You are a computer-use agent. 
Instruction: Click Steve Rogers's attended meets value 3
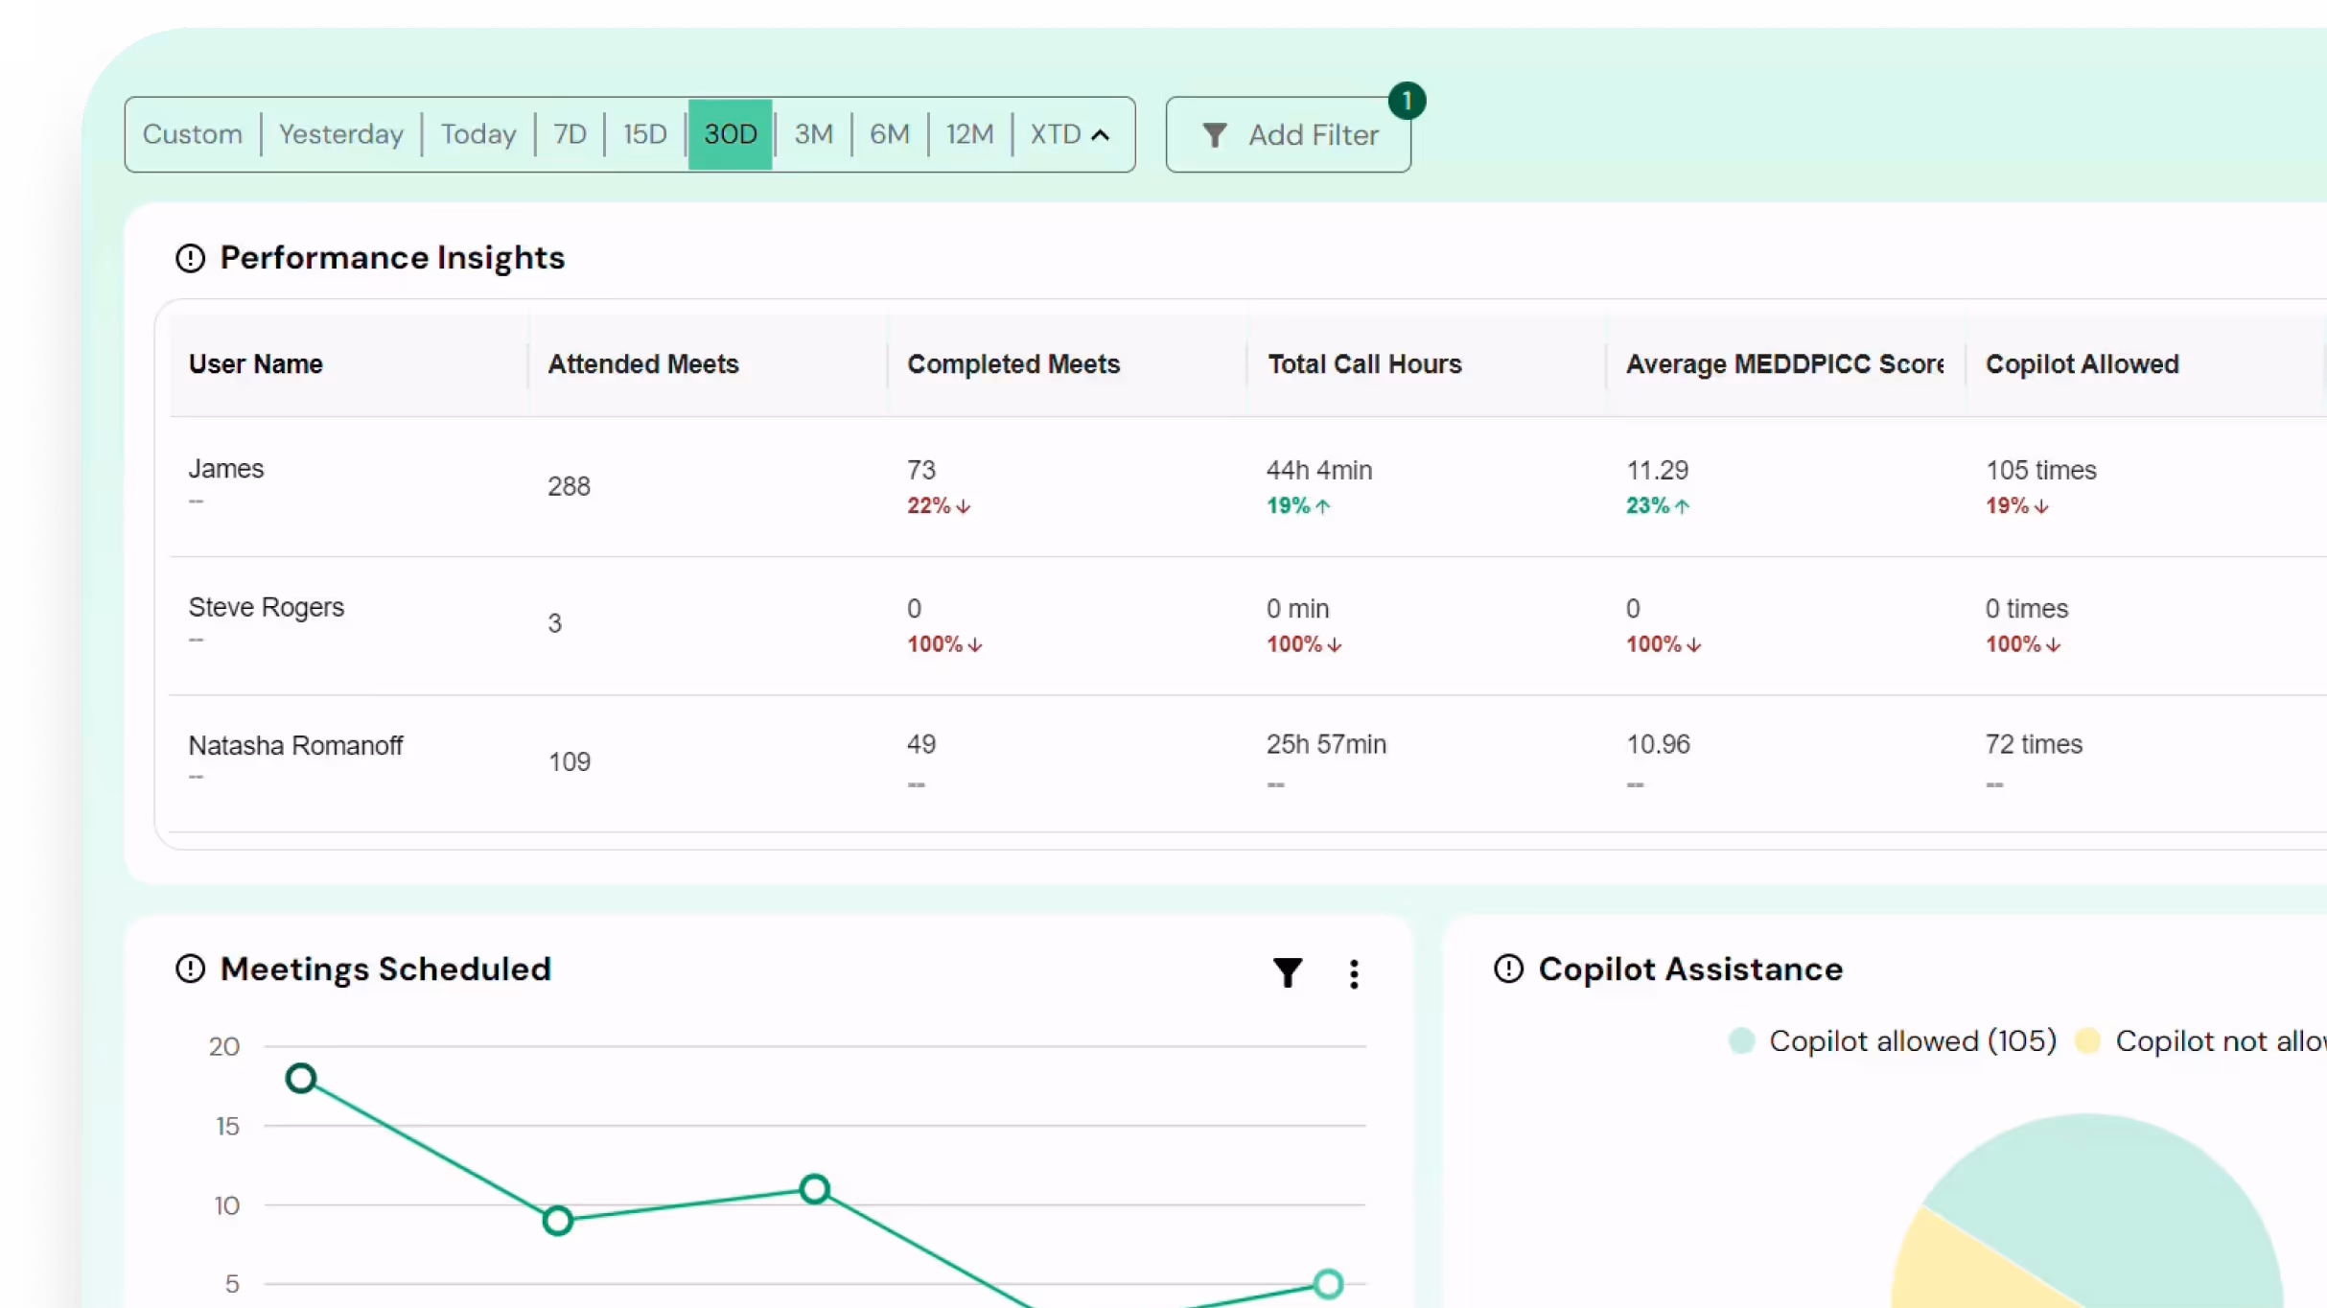(554, 623)
